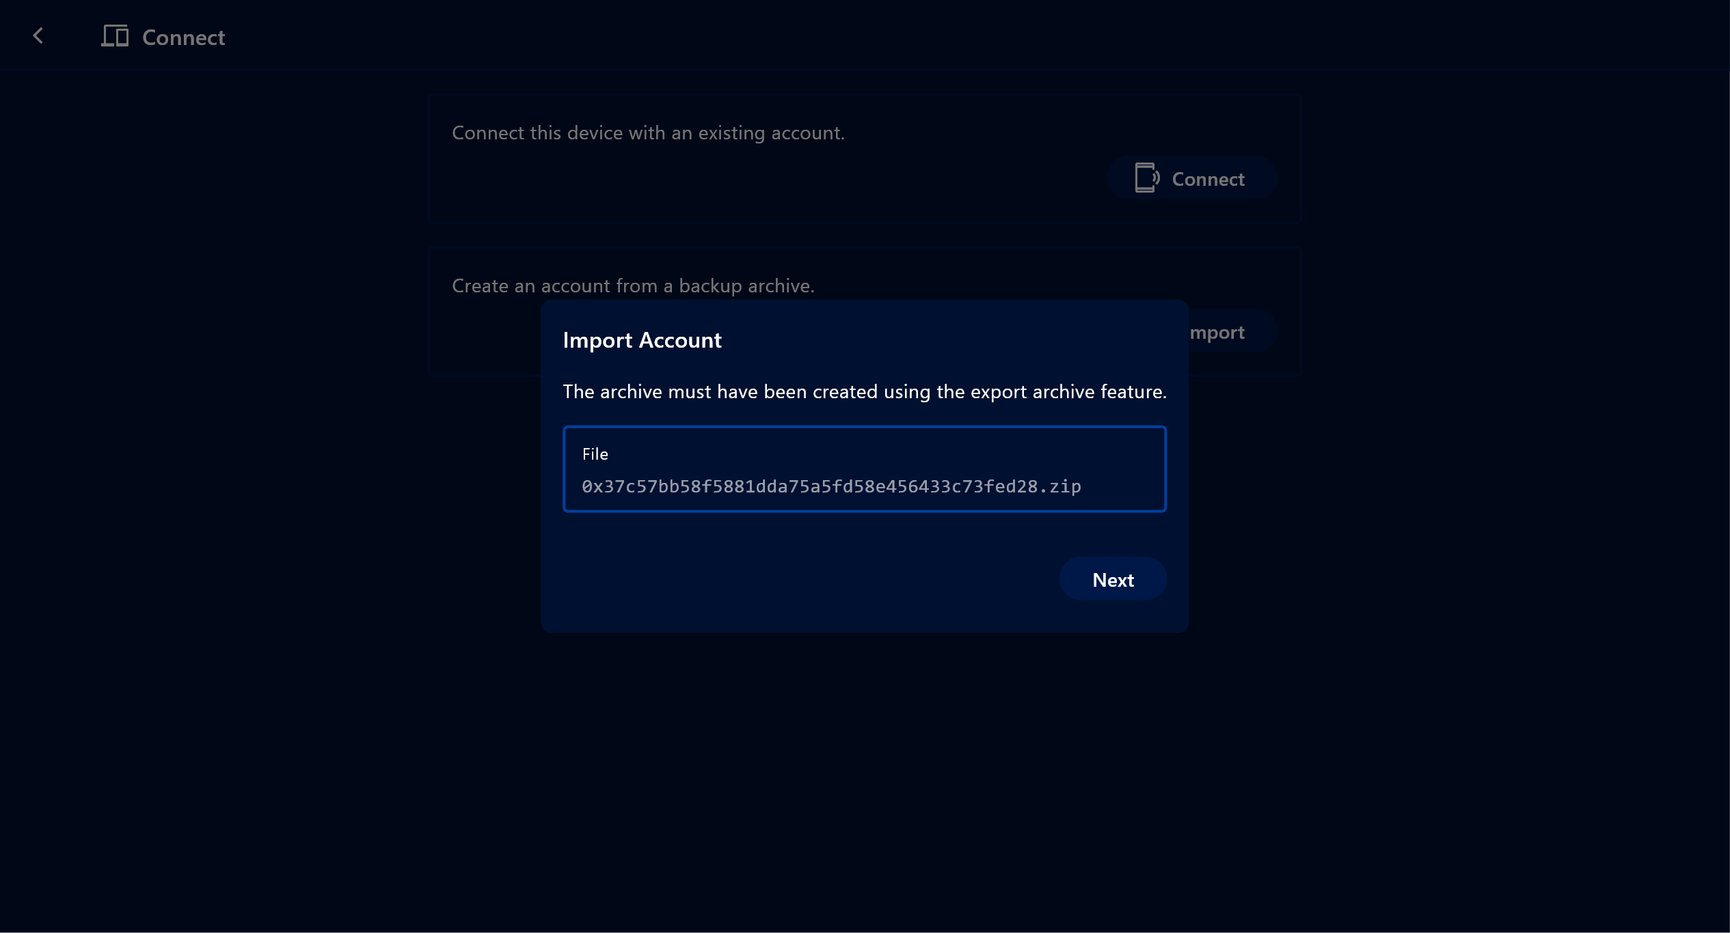Click the export archive feature description text
Screen dimensions: 1730x933
point(864,392)
